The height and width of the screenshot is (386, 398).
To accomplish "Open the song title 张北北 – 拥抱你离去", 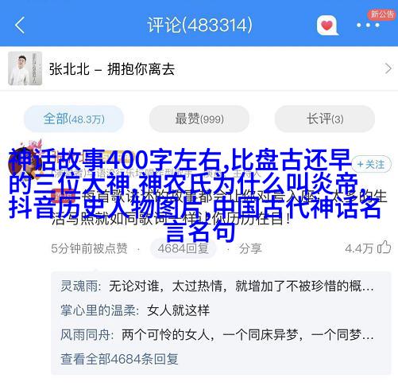I will (112, 69).
